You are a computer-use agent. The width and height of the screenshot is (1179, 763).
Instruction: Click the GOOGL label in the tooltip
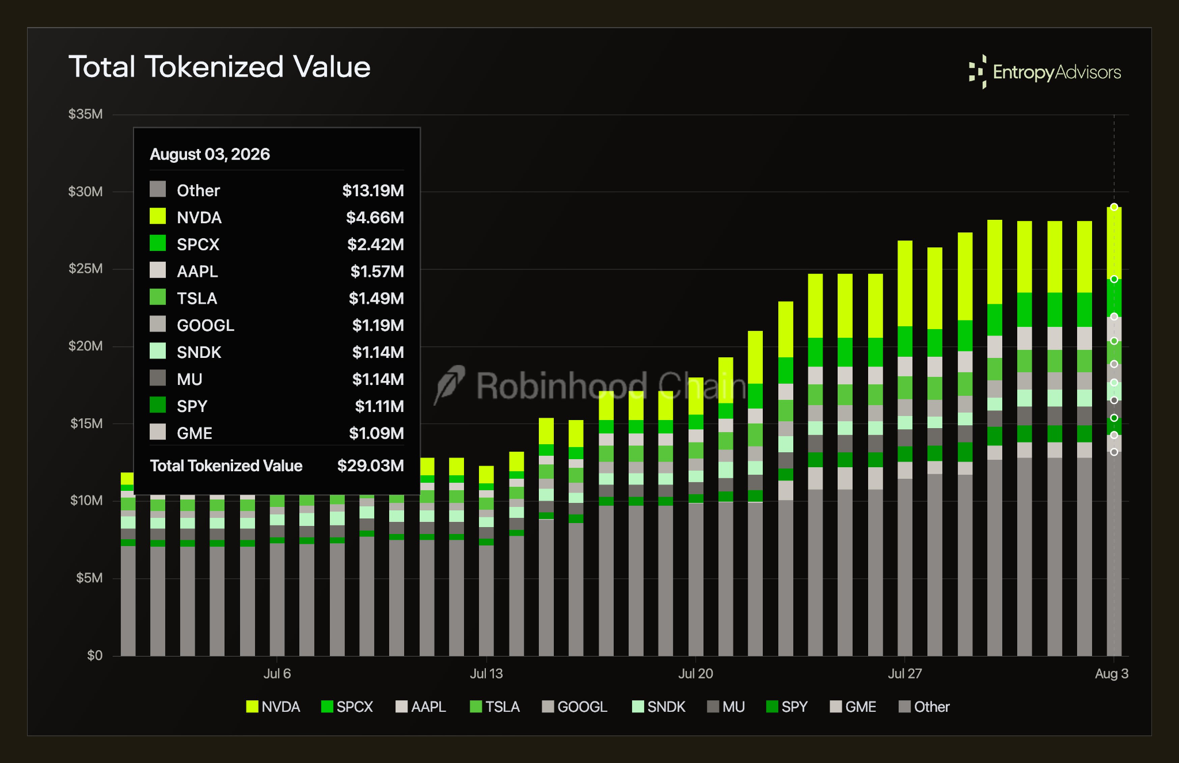(x=206, y=326)
